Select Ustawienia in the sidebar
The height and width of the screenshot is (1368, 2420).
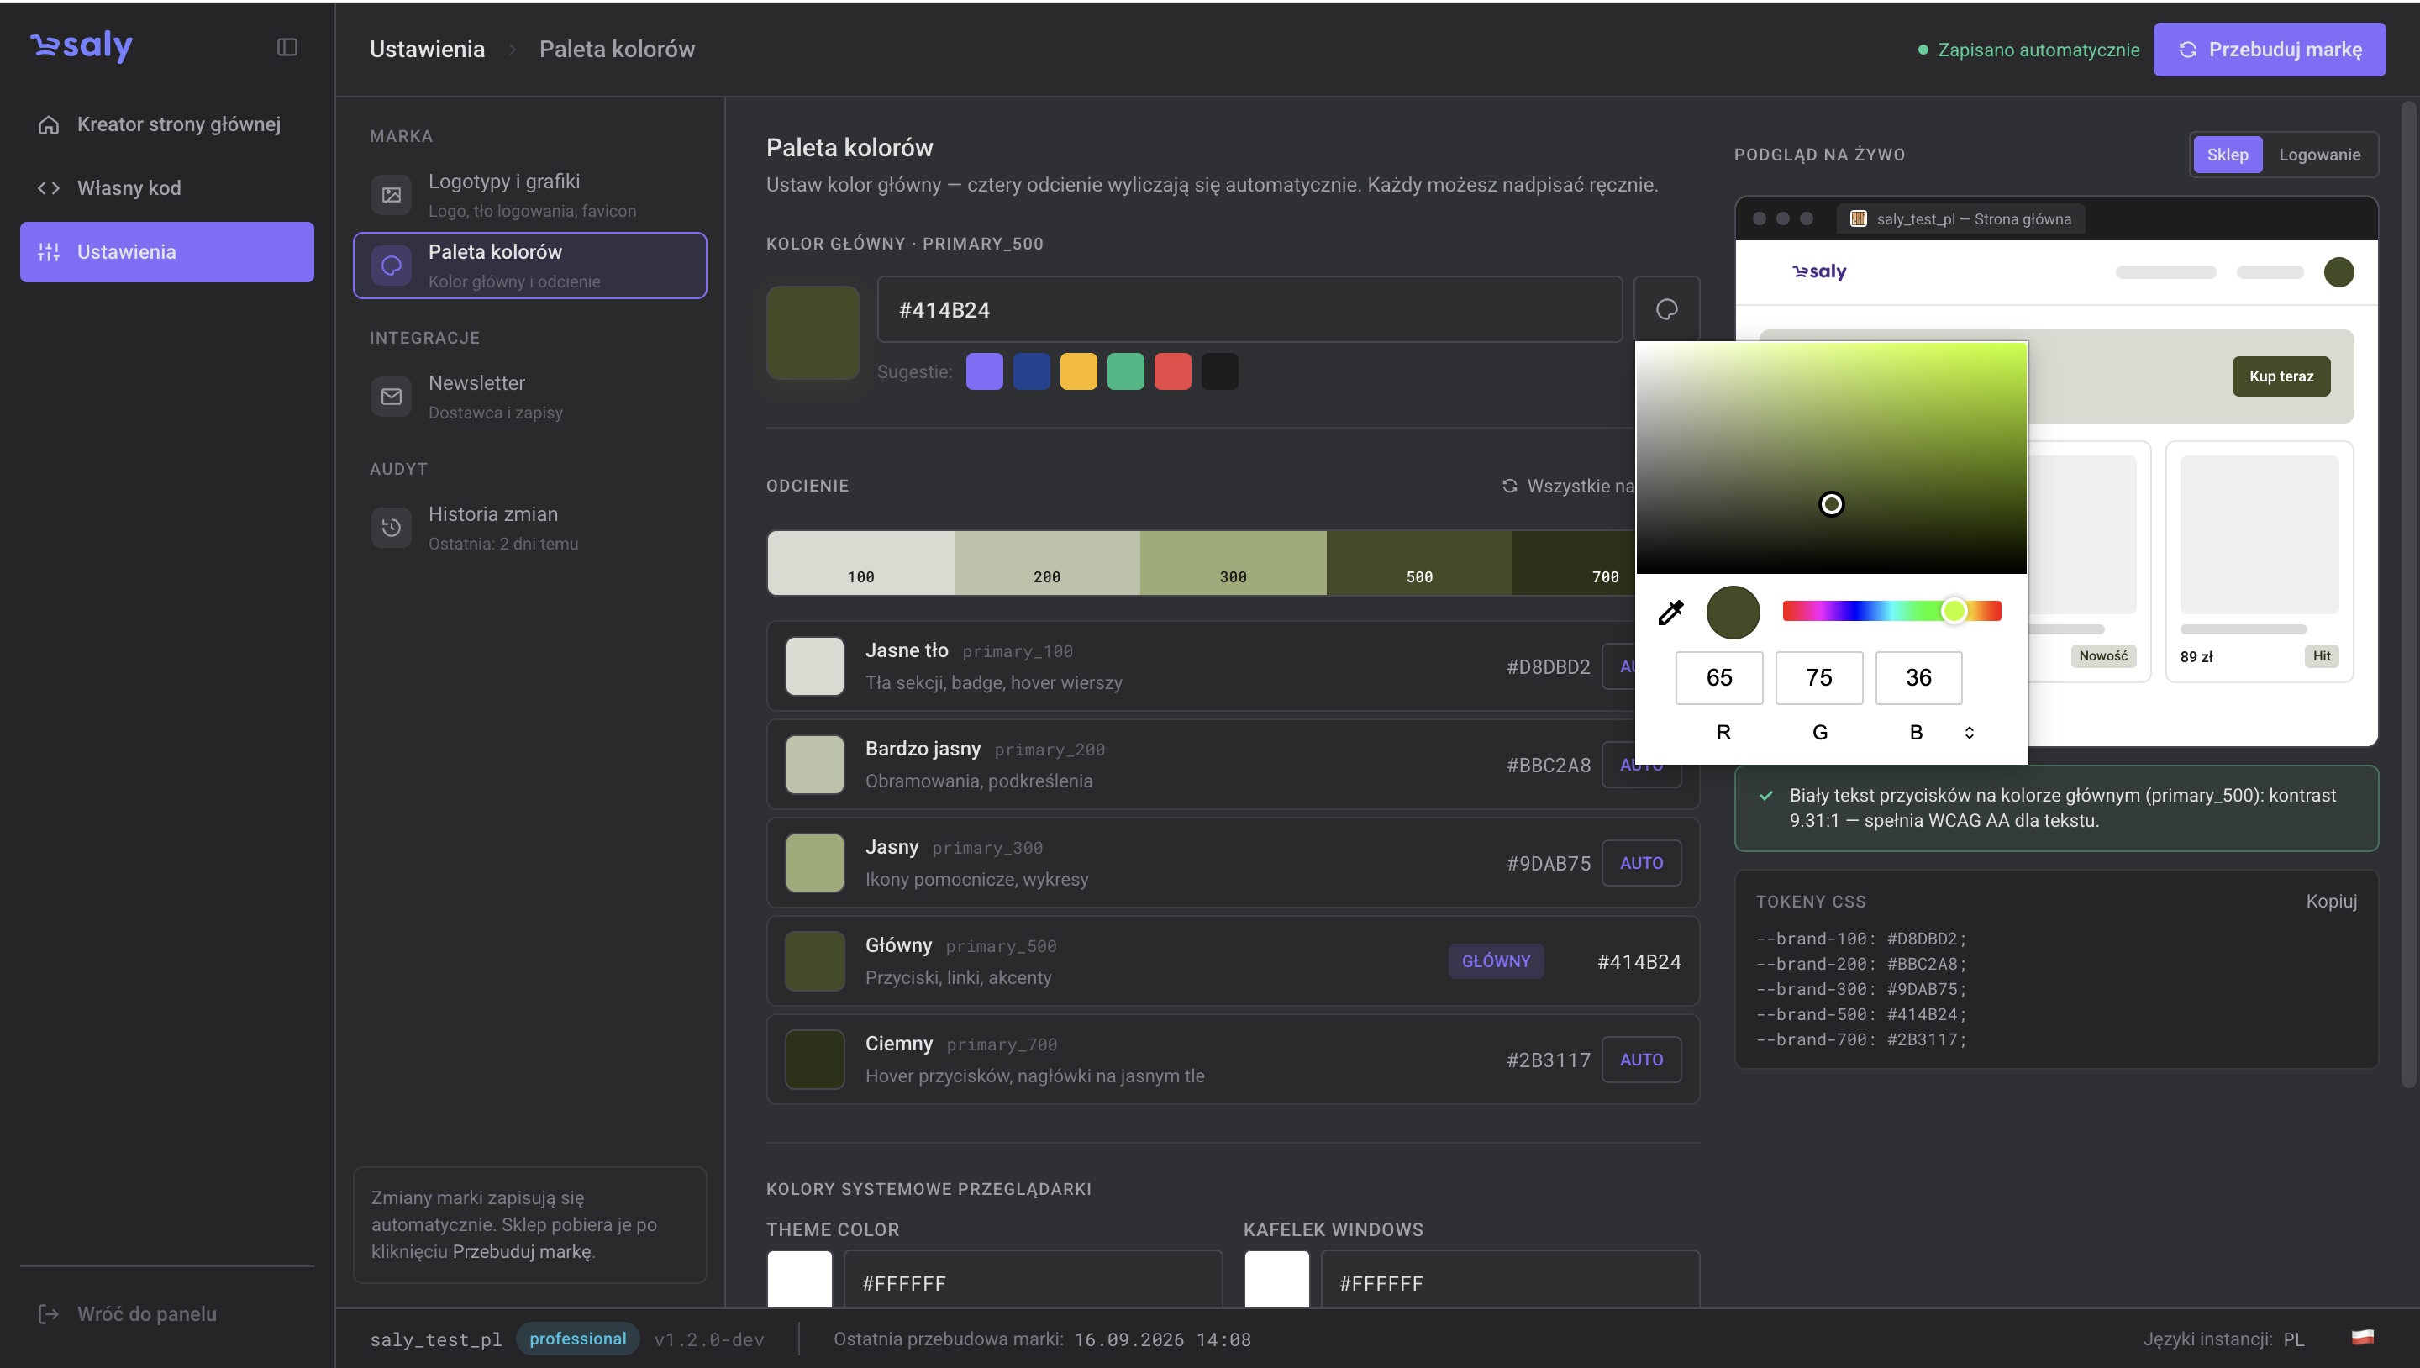(x=167, y=252)
